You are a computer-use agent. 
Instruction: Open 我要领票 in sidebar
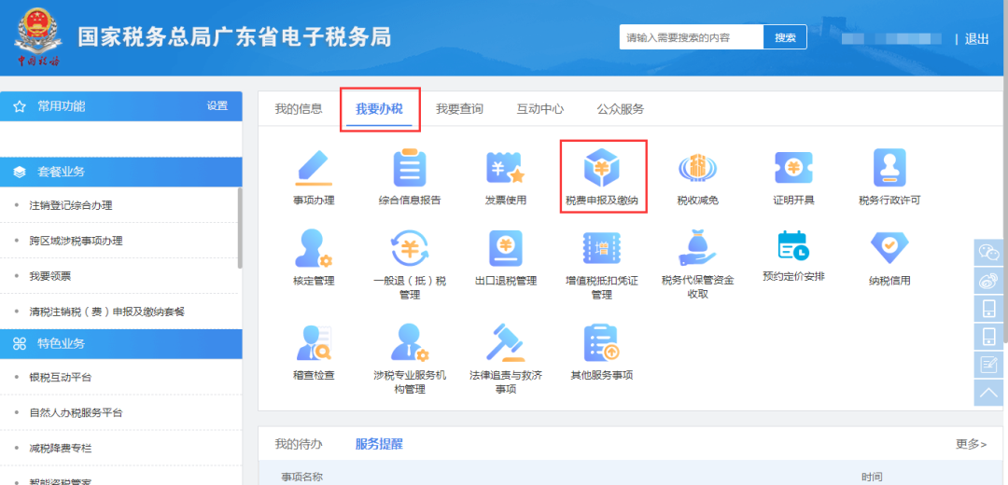coord(50,276)
